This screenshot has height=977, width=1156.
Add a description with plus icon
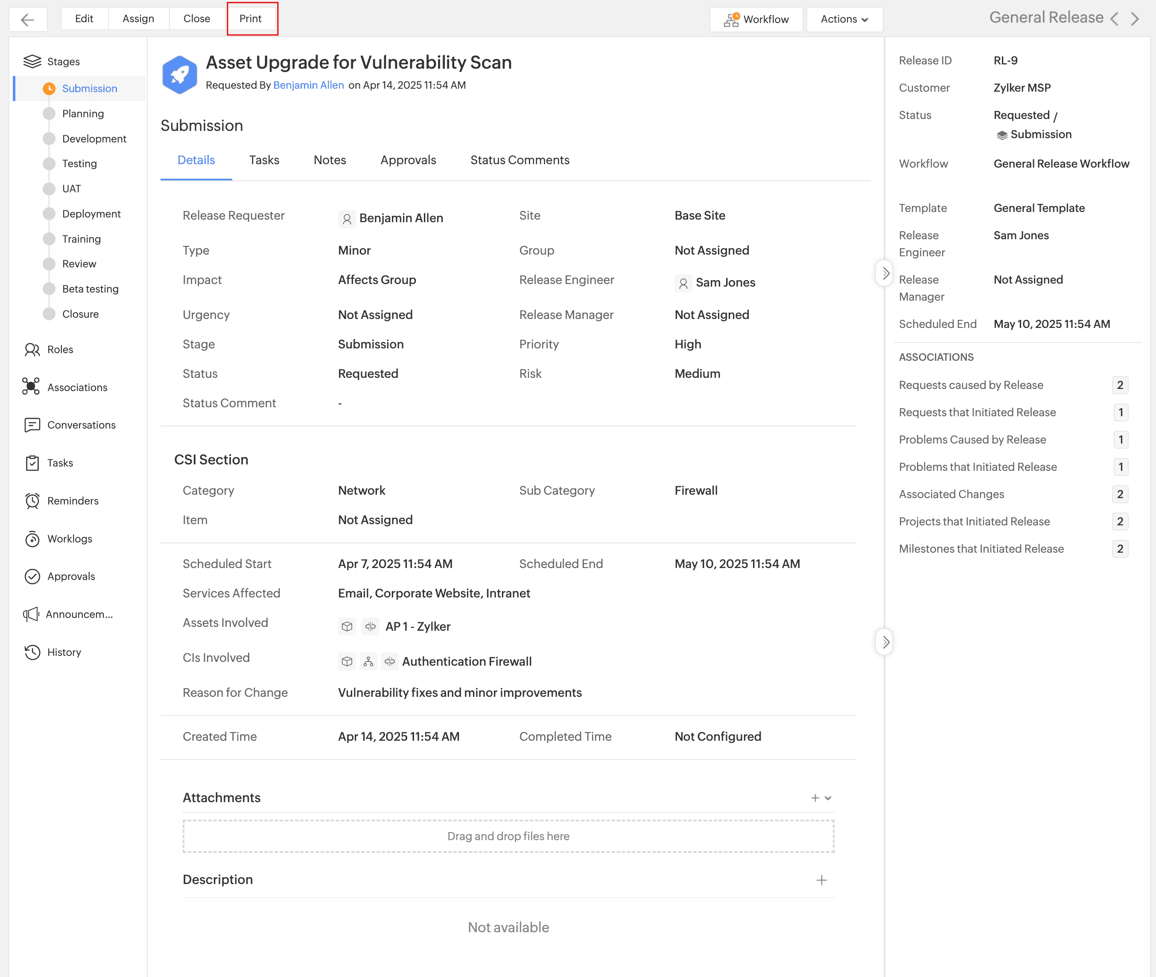point(821,880)
